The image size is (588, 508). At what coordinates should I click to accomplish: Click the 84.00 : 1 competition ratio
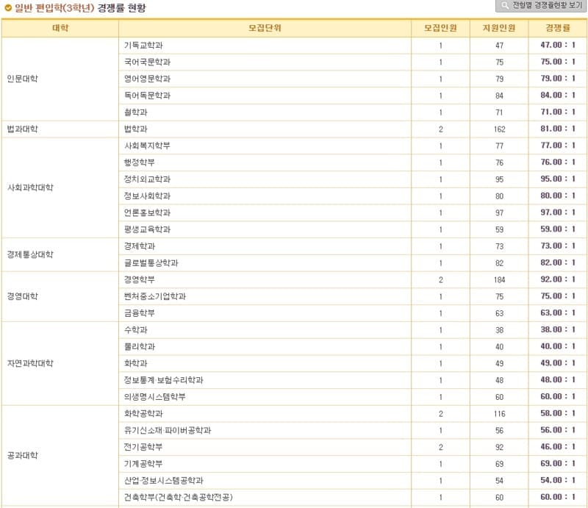pos(558,96)
